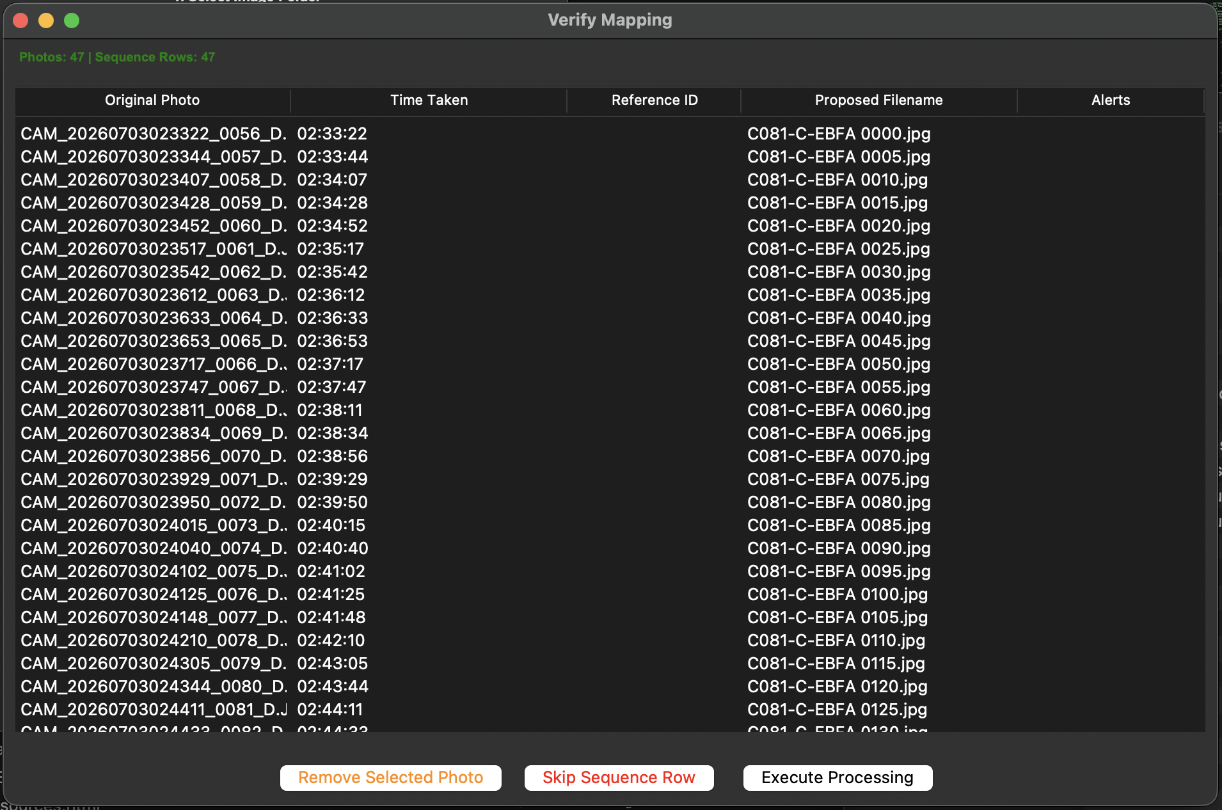Sort by the Time Taken column header
The height and width of the screenshot is (810, 1222).
tap(429, 100)
